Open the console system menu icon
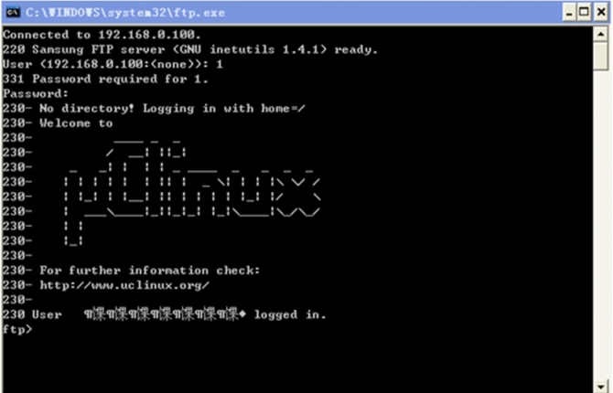This screenshot has width=613, height=393. click(13, 13)
